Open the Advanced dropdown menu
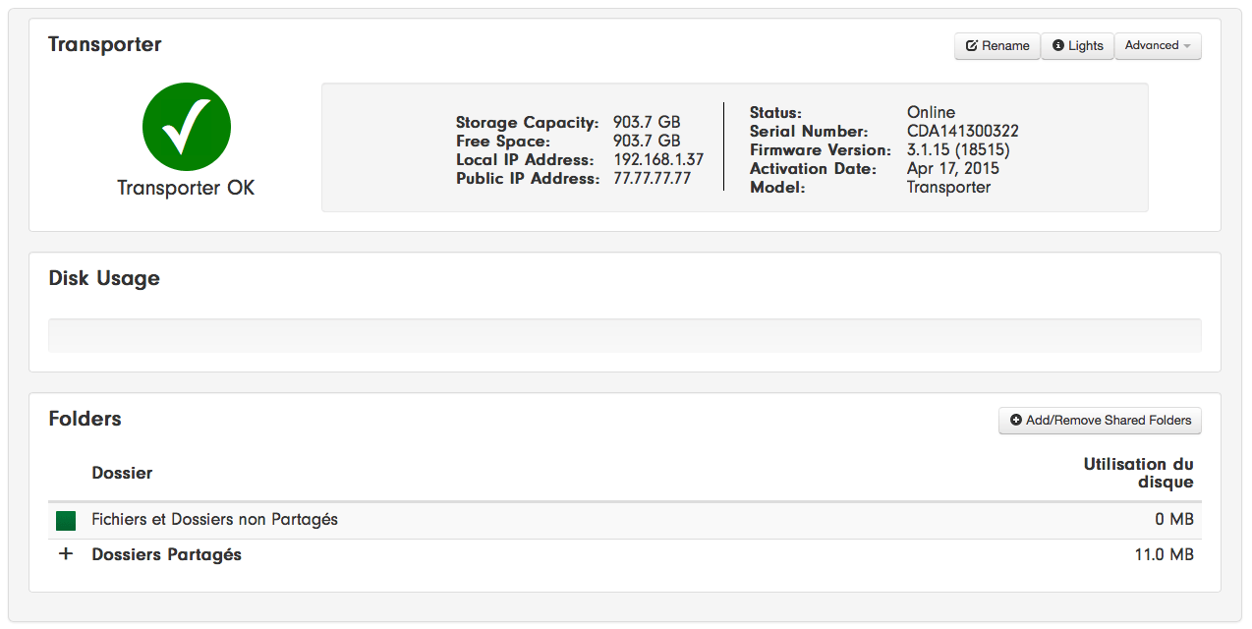The height and width of the screenshot is (629, 1252). pyautogui.click(x=1158, y=46)
